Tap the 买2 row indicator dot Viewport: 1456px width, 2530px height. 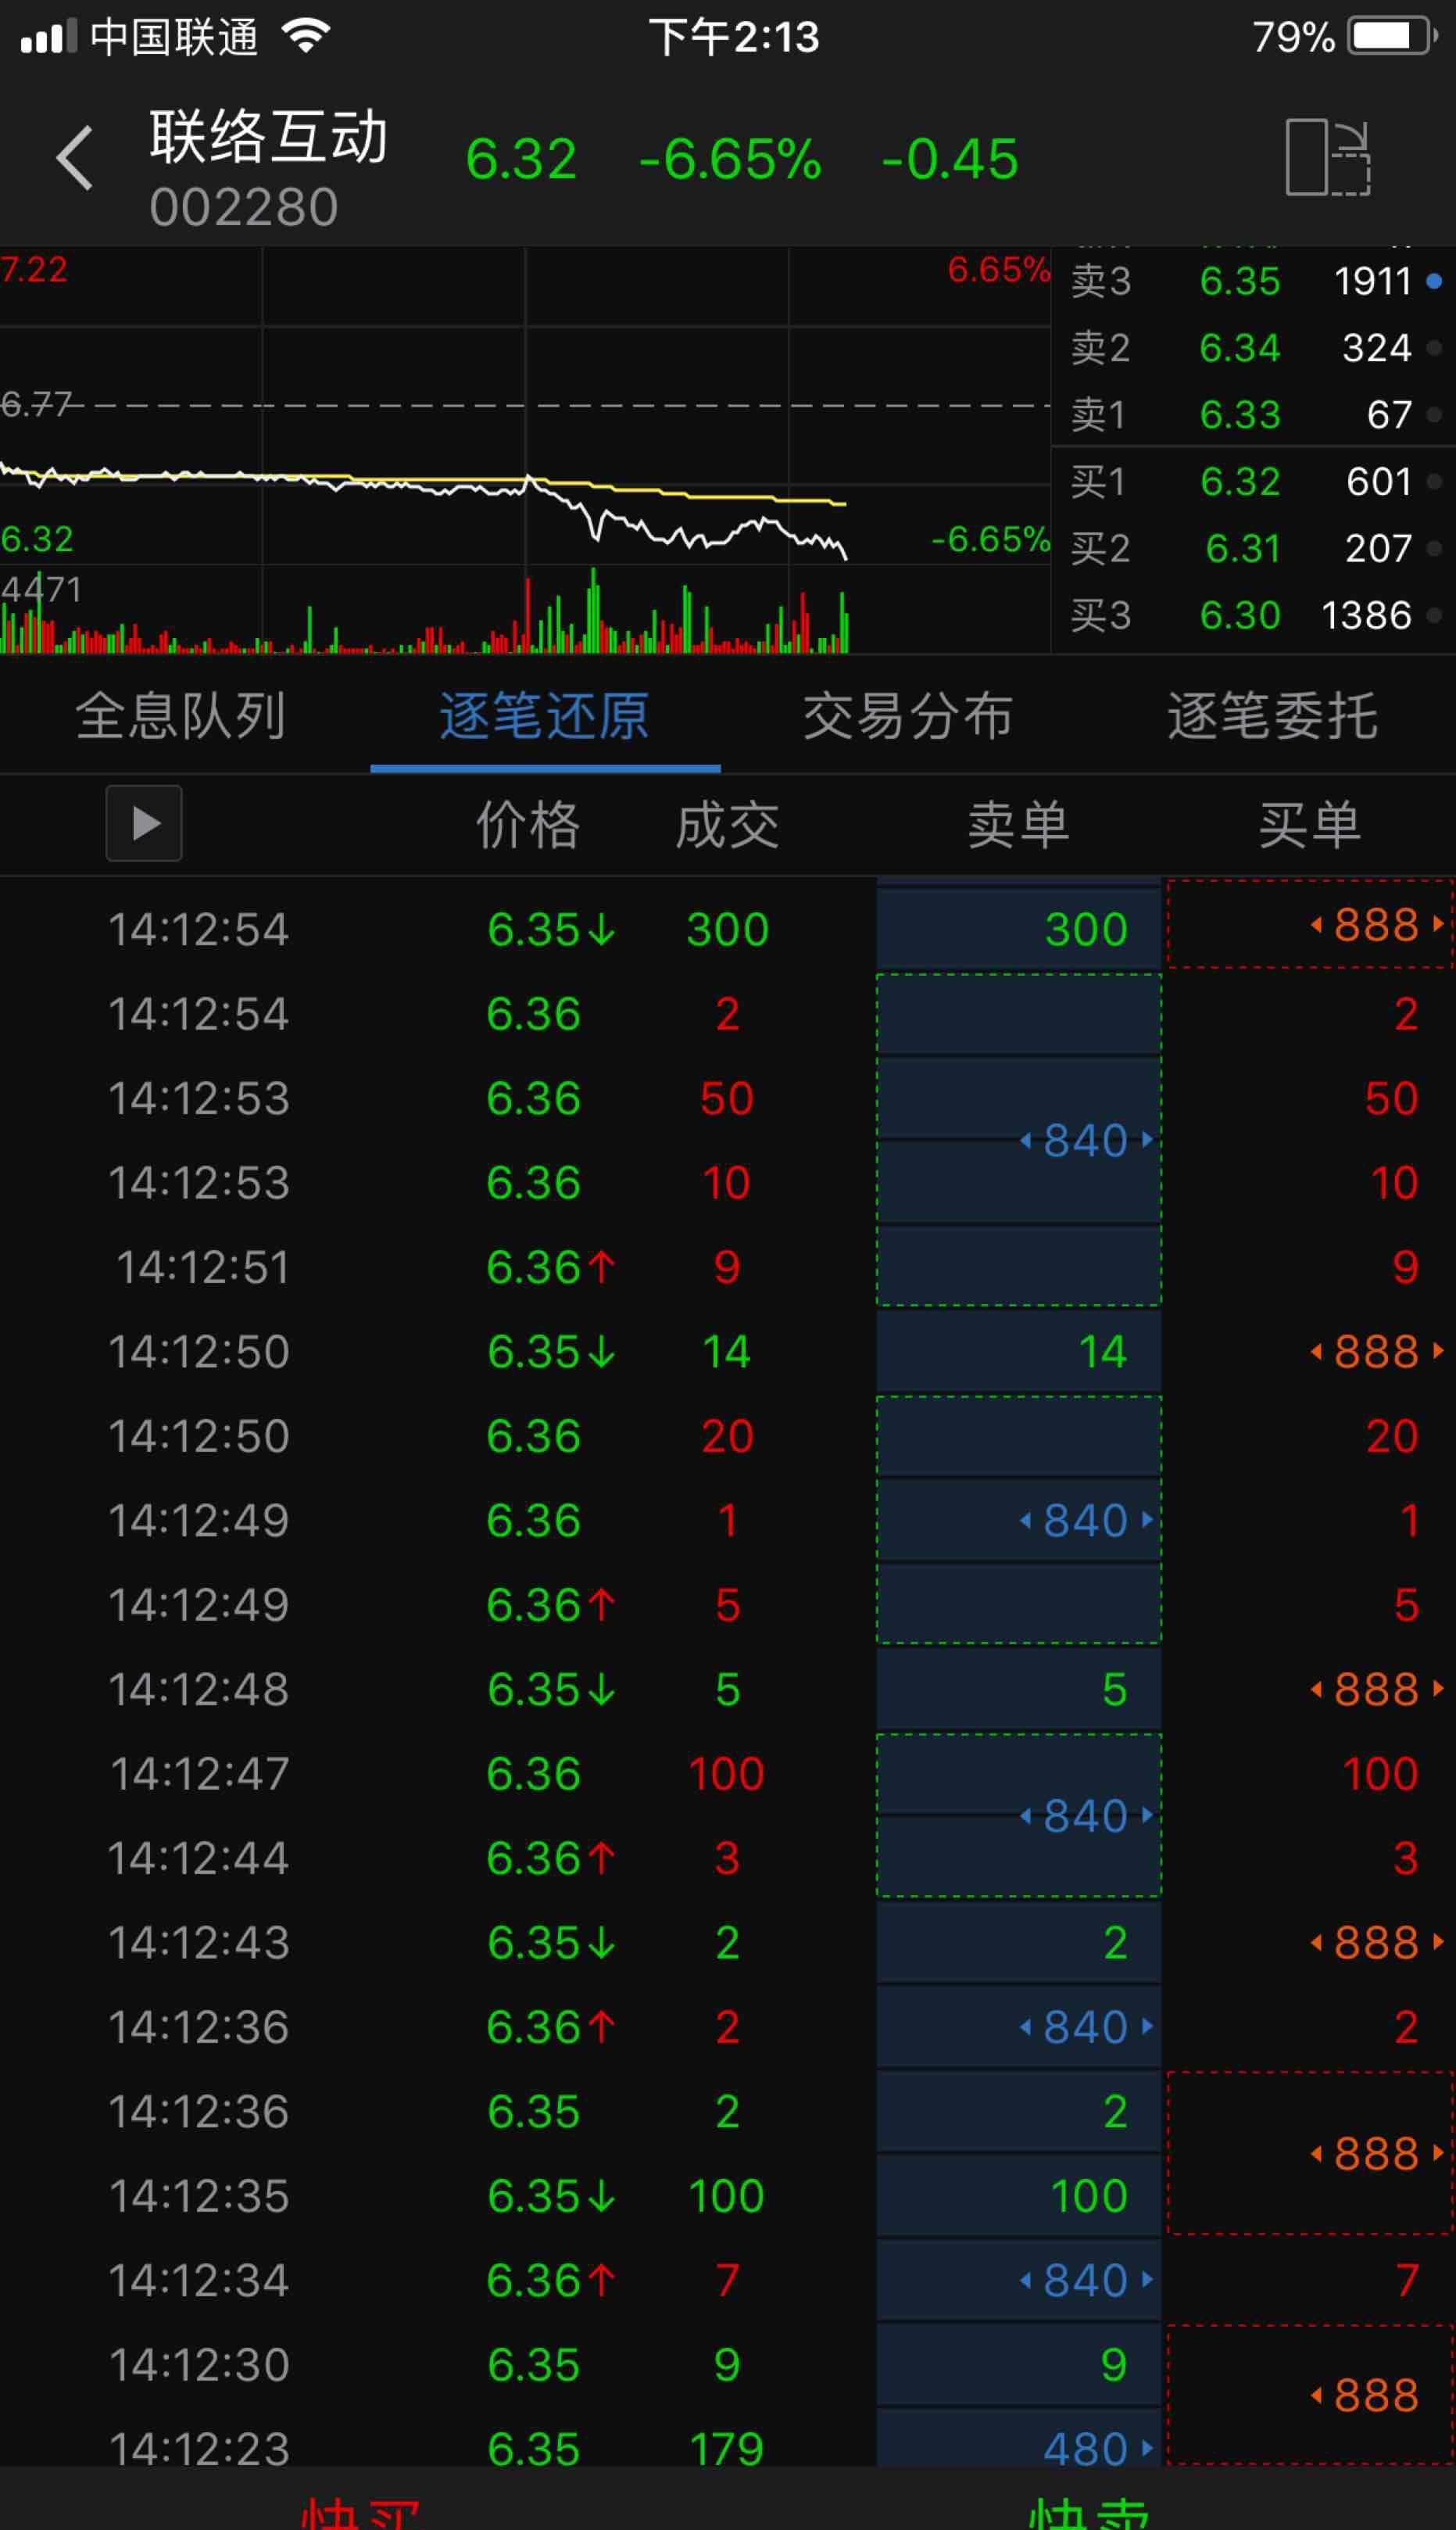(1434, 548)
